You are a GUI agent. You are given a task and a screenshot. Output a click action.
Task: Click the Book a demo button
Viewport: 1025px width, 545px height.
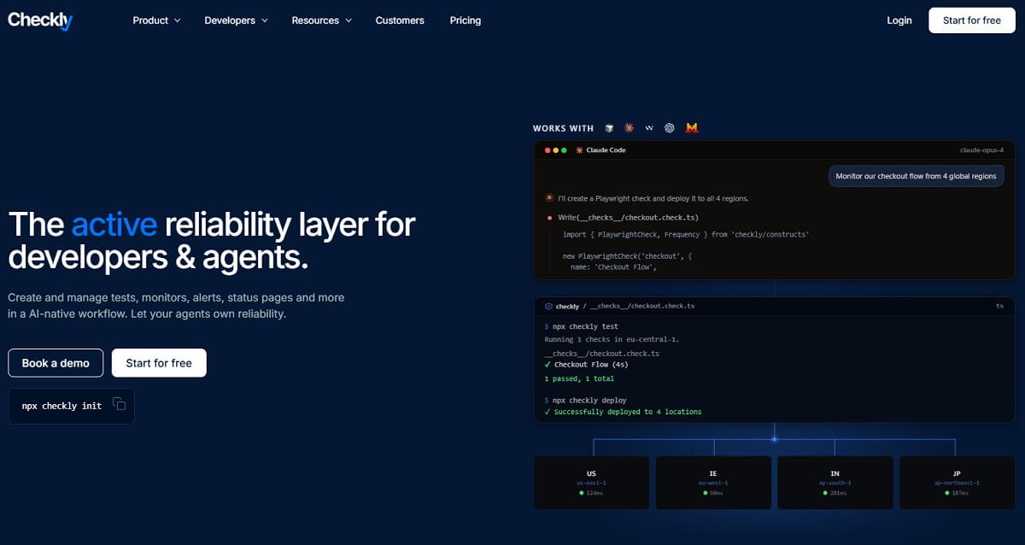click(x=56, y=363)
